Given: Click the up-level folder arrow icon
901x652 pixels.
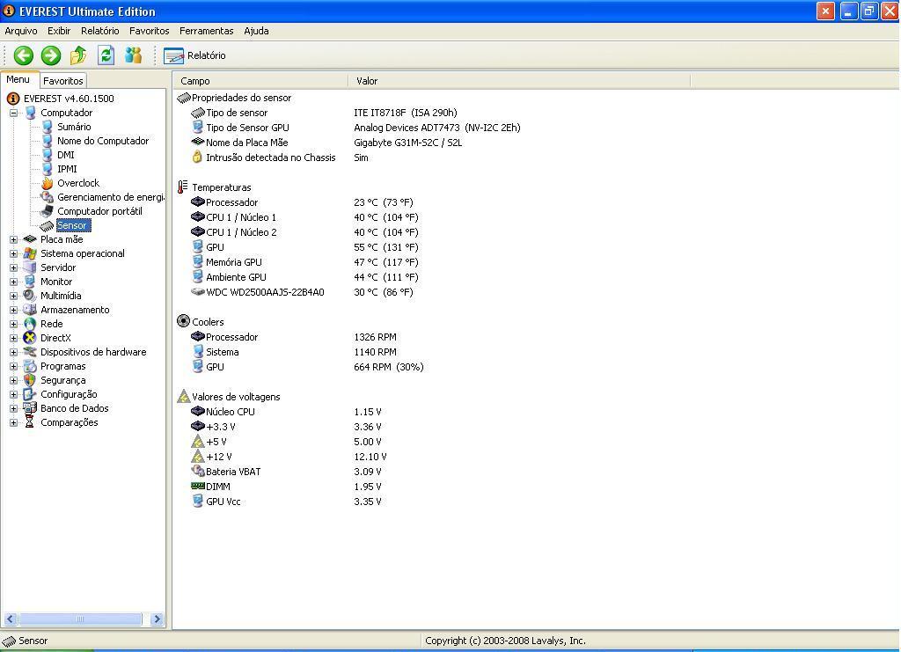Looking at the screenshot, I should [x=78, y=55].
